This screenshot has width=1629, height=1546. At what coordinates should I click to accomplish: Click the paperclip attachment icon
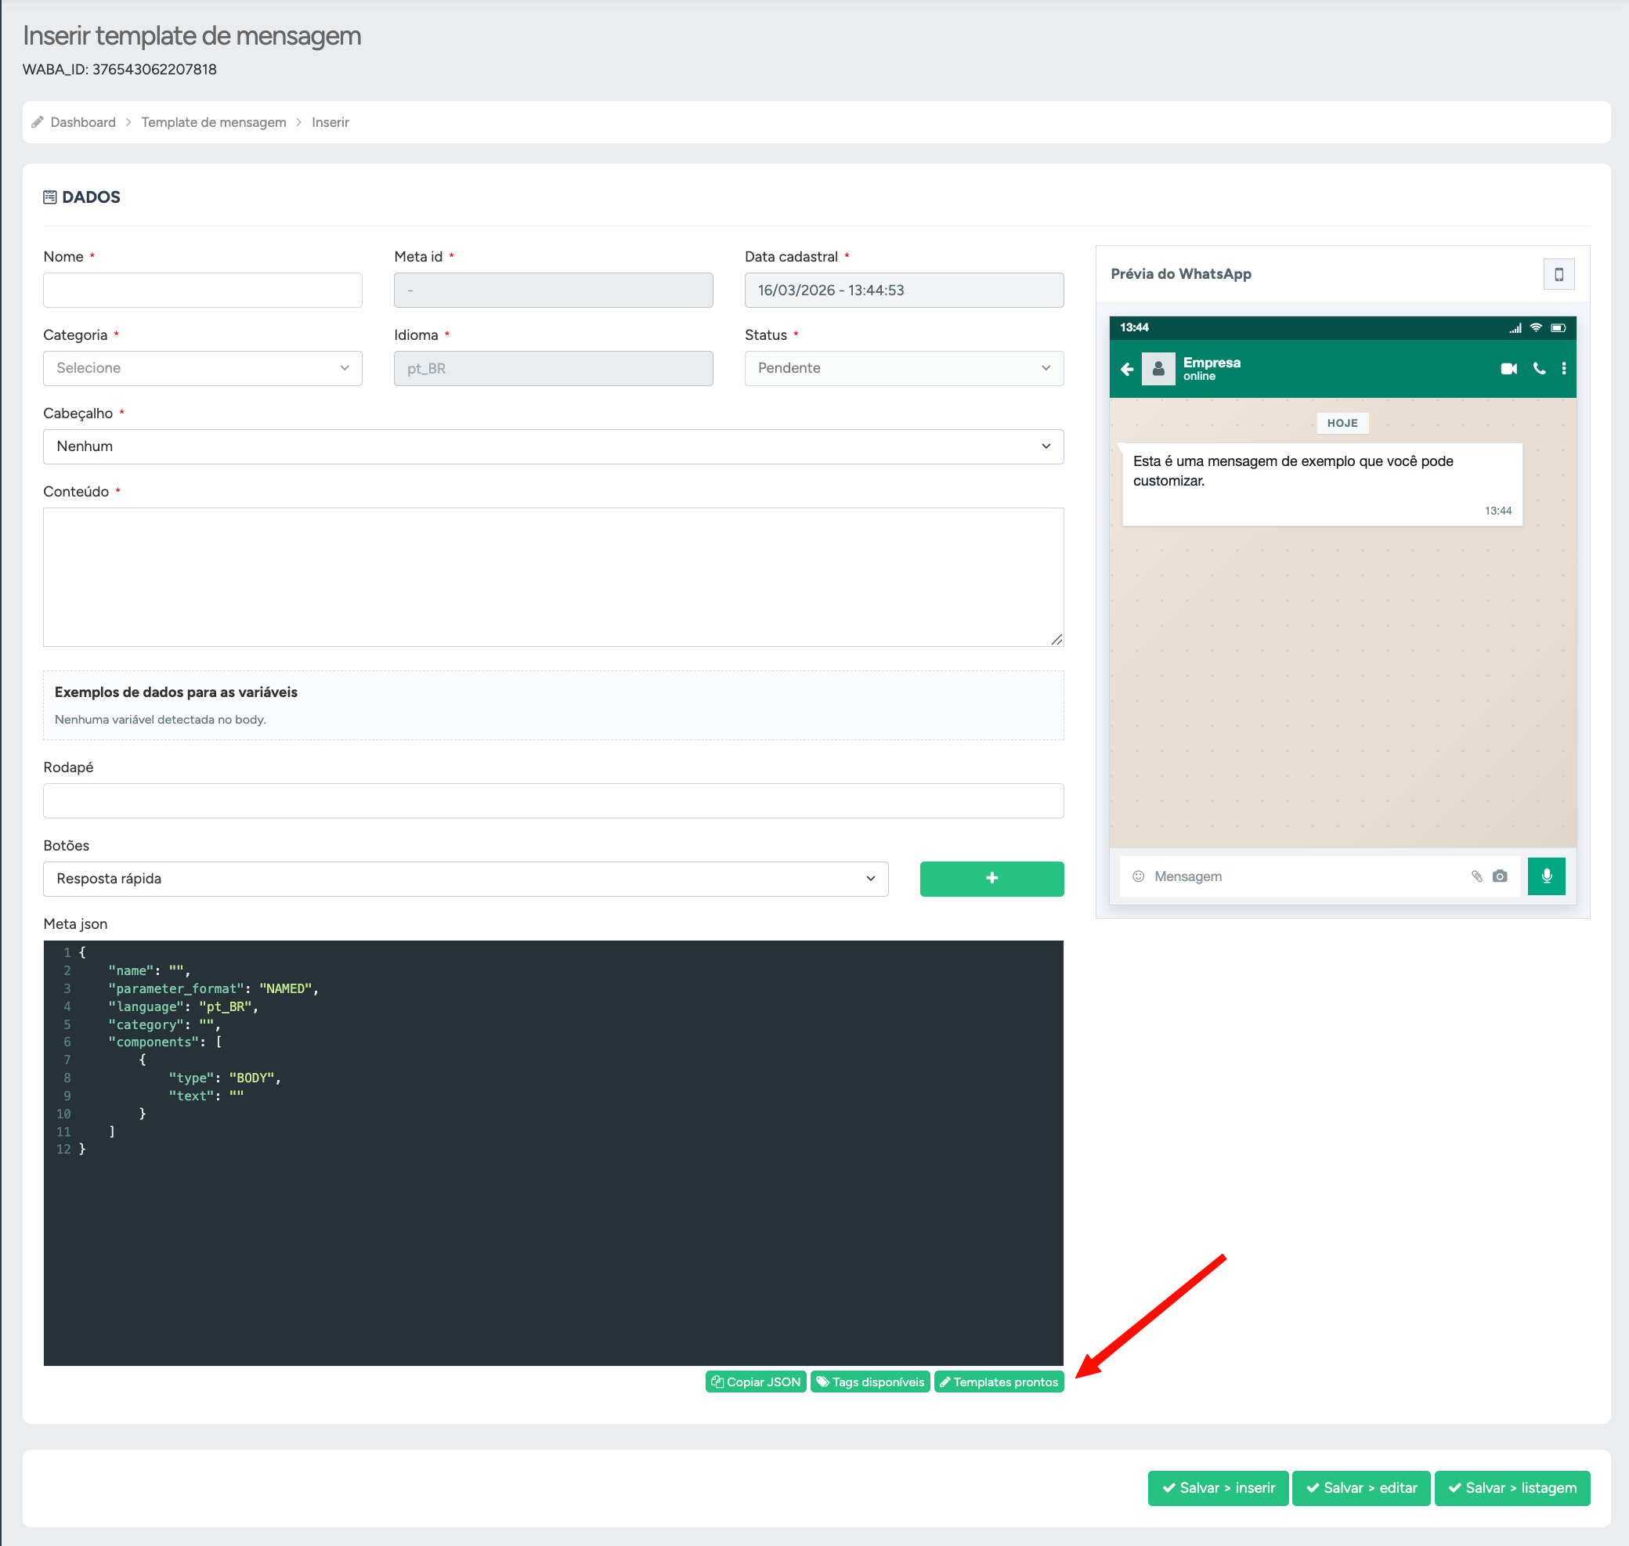point(1475,876)
